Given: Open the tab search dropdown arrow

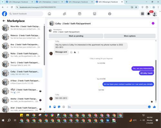Looking at the screenshot, I should coord(2,2).
